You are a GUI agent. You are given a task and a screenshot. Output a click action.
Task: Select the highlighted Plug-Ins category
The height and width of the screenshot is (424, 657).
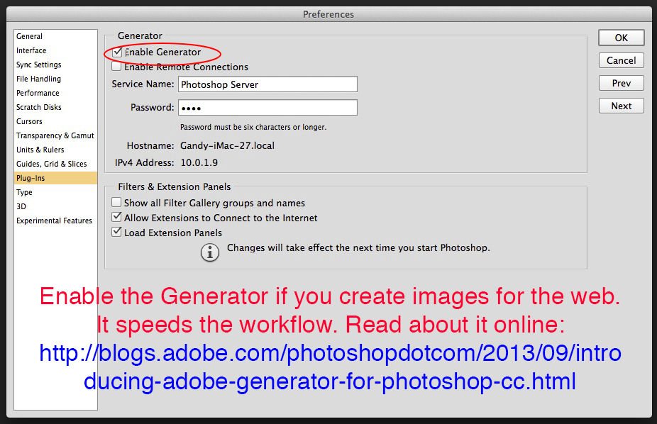click(x=55, y=178)
